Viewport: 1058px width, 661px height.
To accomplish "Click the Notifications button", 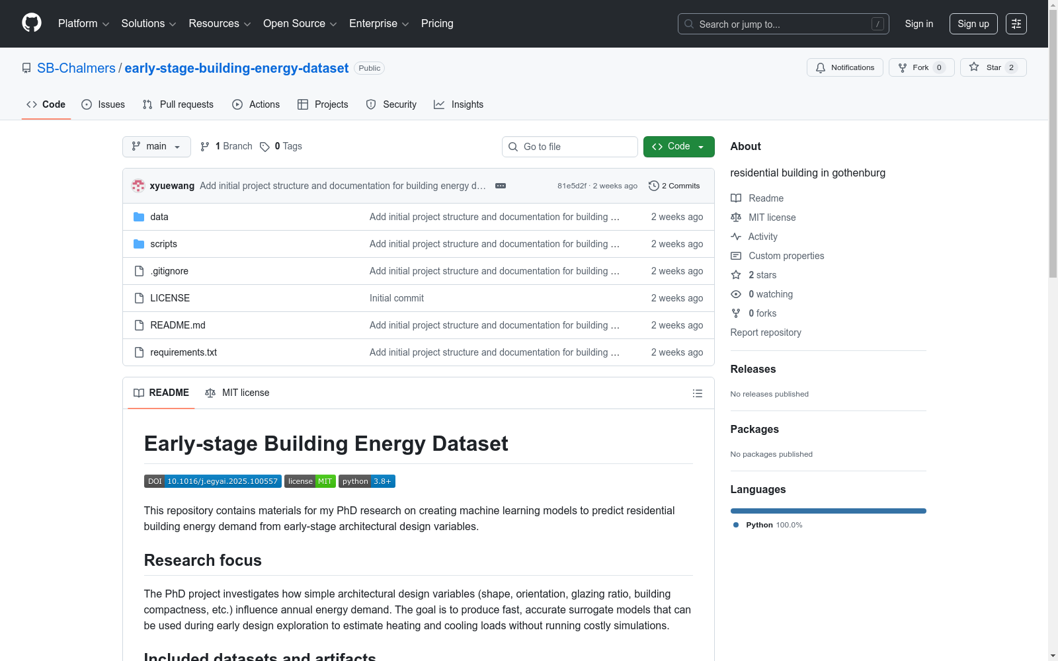I will coord(845,67).
